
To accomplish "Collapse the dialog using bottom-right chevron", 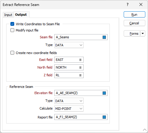I will [145, 130].
